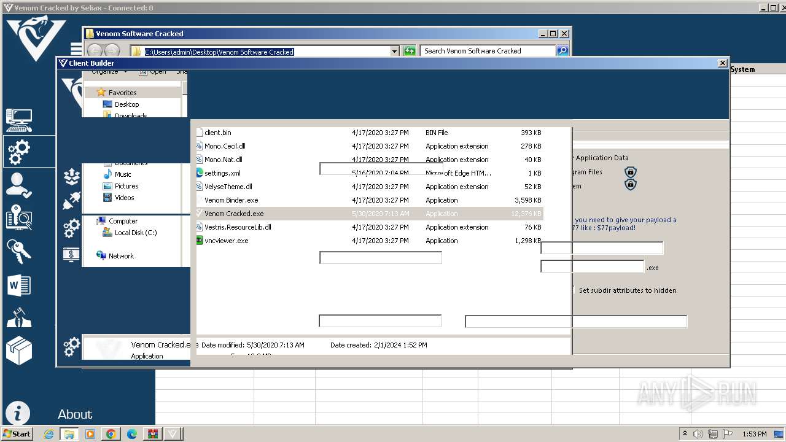The height and width of the screenshot is (442, 786).
Task: Open the About section label
Action: (x=75, y=414)
